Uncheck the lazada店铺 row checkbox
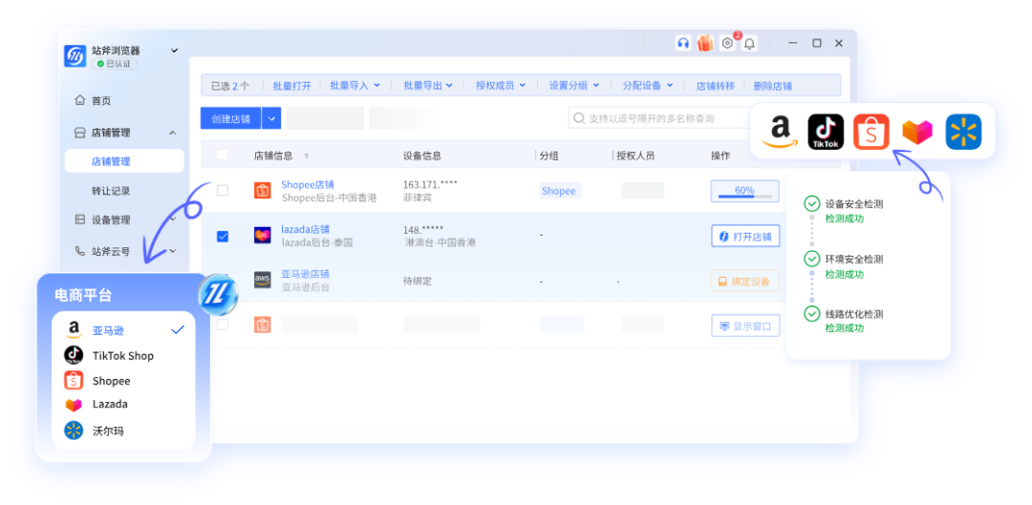 223,236
